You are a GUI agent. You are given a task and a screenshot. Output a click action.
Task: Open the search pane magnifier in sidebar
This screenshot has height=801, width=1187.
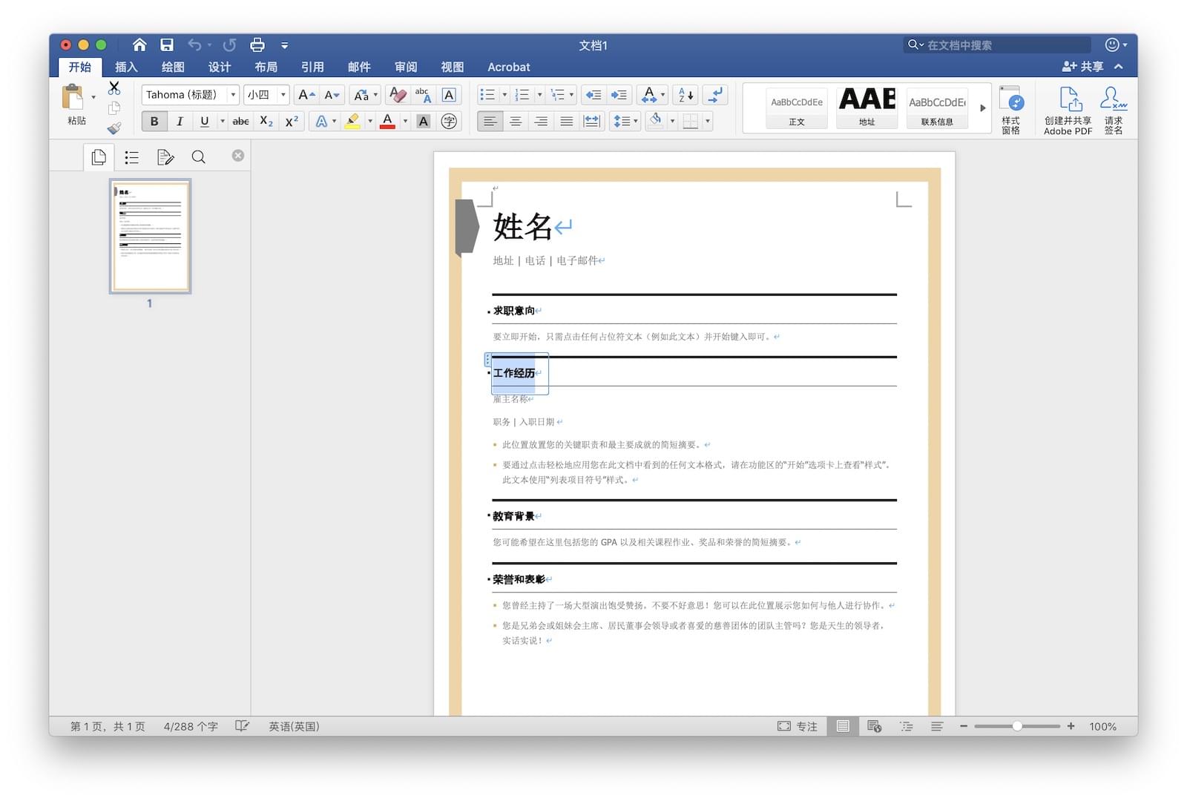point(198,157)
